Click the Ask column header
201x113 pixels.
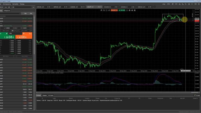(31, 13)
